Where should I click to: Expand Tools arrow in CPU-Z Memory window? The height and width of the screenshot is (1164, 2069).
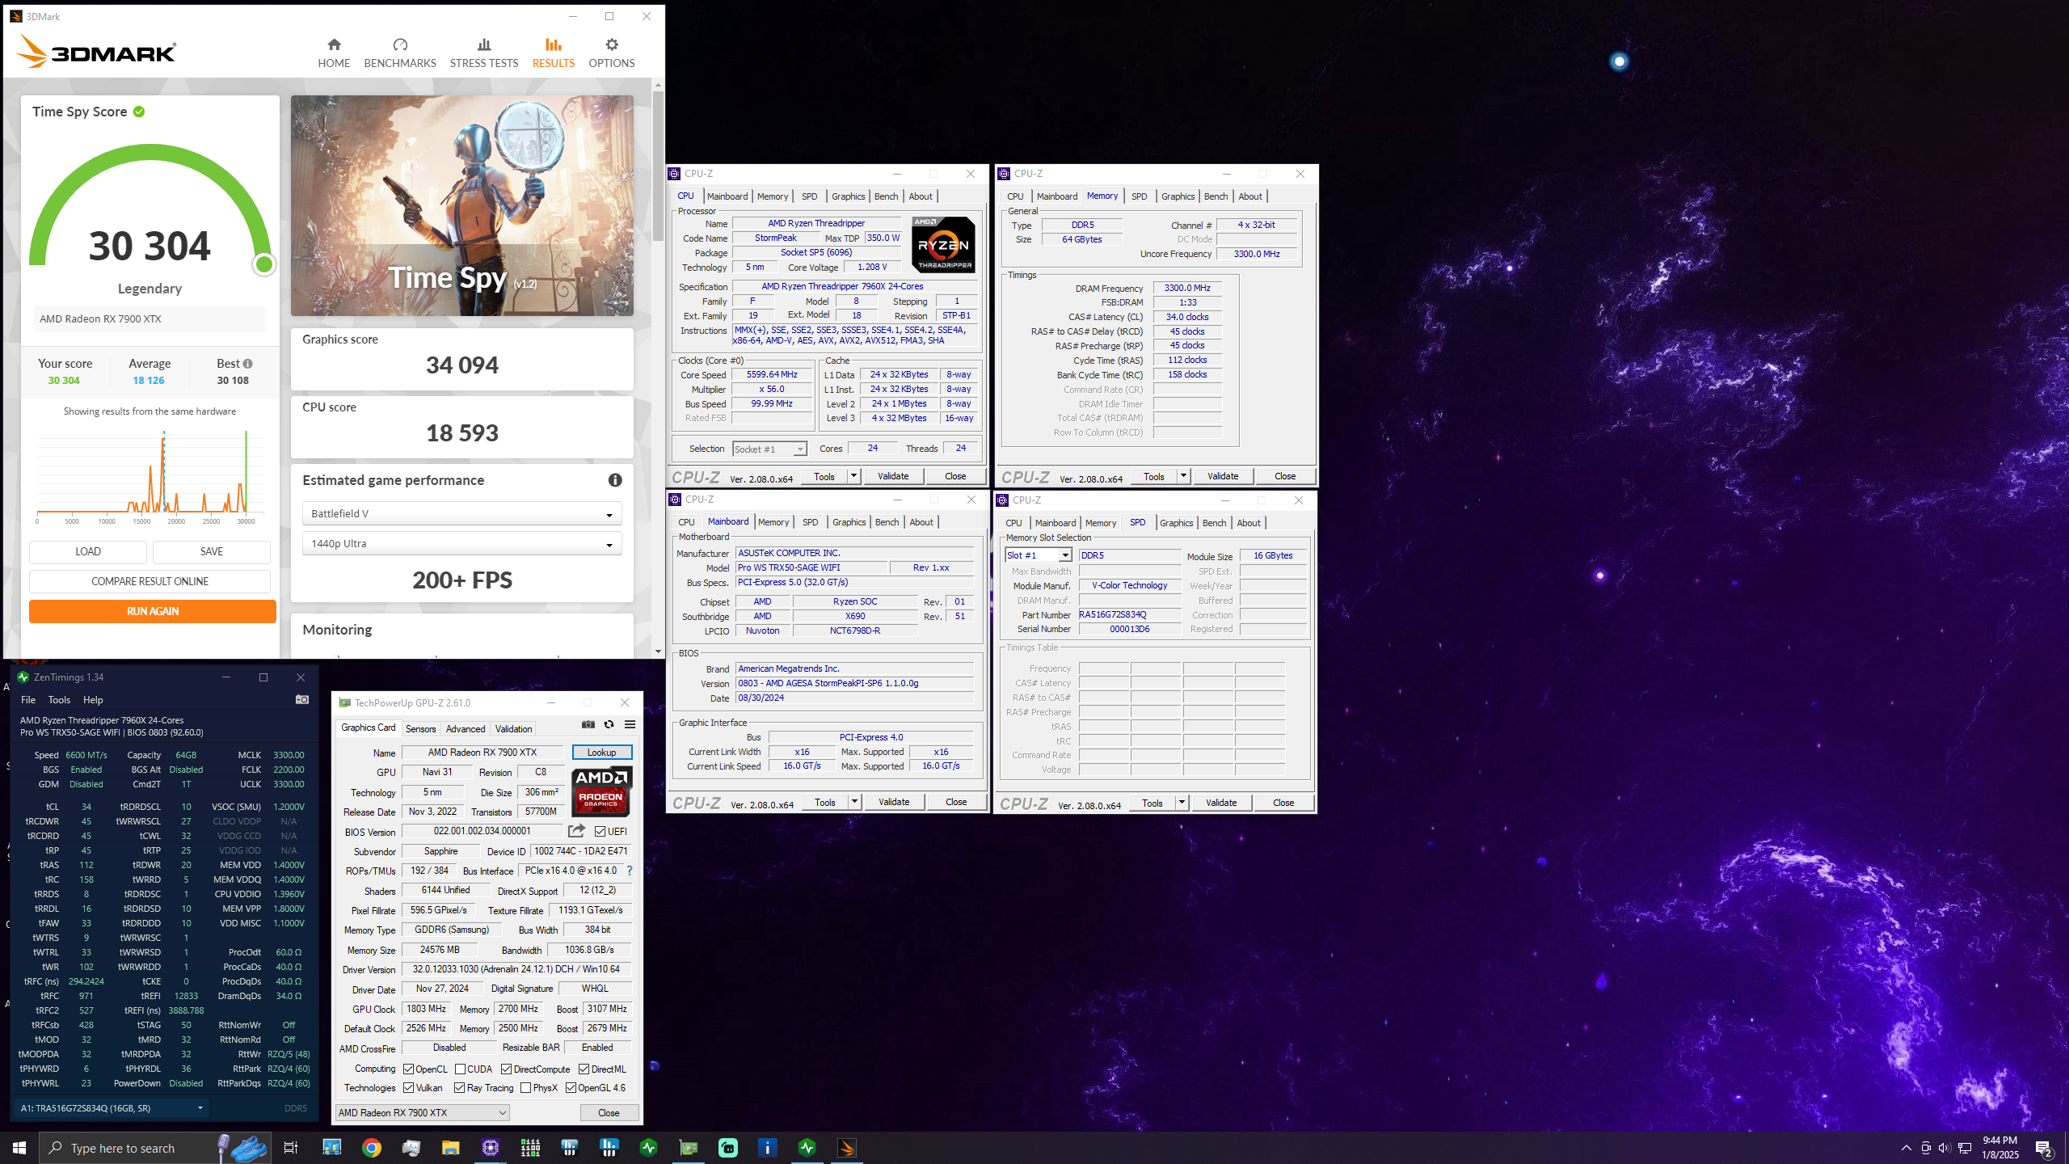pyautogui.click(x=1183, y=476)
